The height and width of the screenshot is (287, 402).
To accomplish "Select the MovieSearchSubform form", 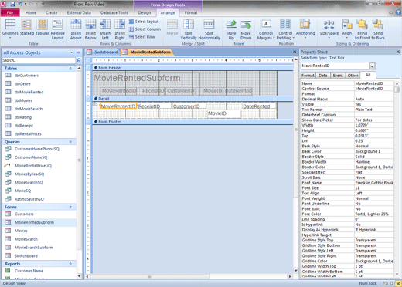I will pos(39,248).
